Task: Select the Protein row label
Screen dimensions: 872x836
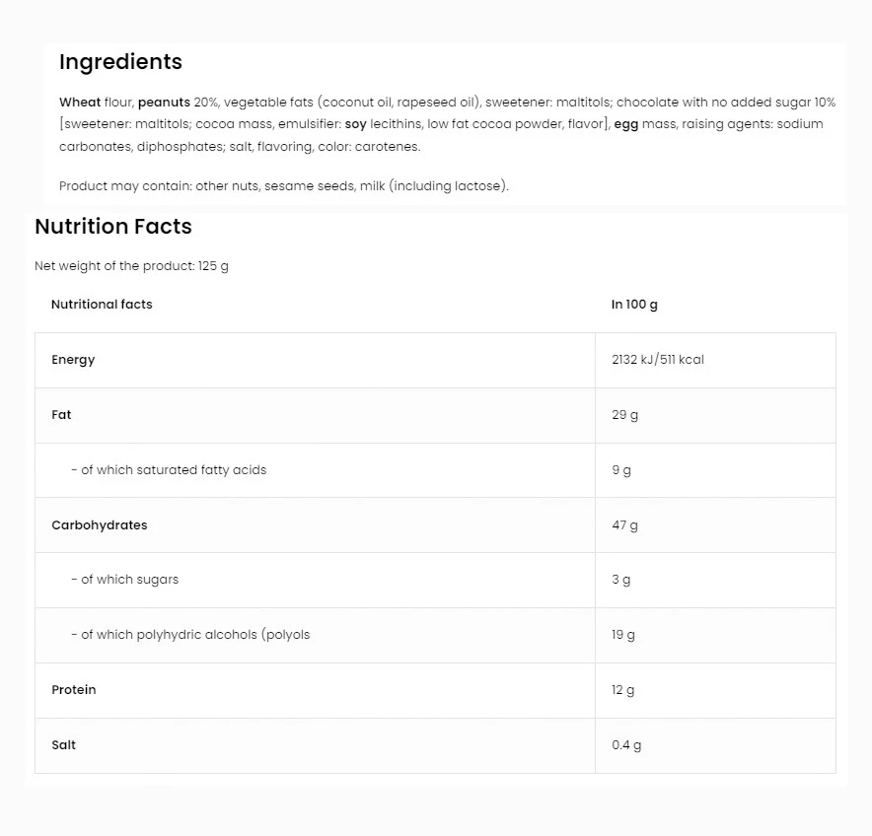Action: (74, 690)
